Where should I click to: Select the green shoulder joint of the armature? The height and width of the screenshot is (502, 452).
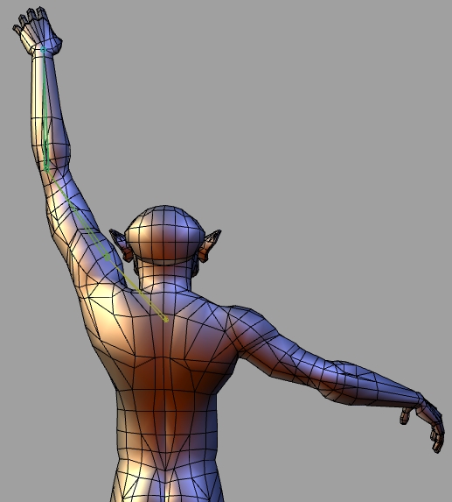click(107, 257)
